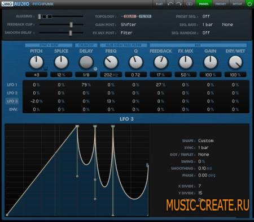
Task: Open the FX Mix Post dropdown showing Filter
Action: [126, 33]
